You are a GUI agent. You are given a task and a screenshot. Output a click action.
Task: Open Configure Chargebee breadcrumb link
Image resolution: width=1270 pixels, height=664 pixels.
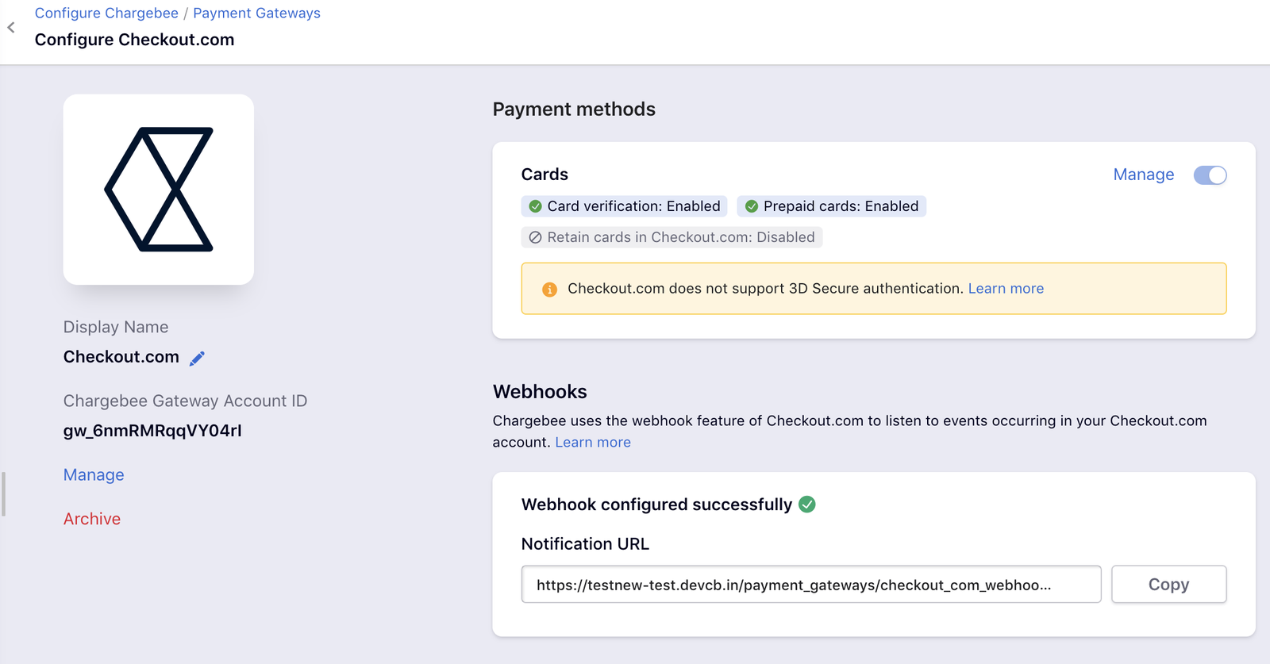(106, 13)
